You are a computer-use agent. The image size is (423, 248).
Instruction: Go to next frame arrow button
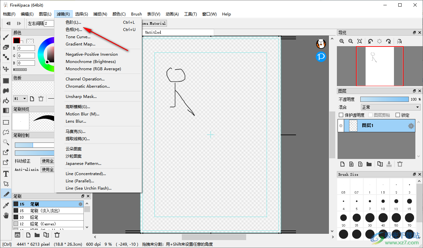(x=19, y=23)
